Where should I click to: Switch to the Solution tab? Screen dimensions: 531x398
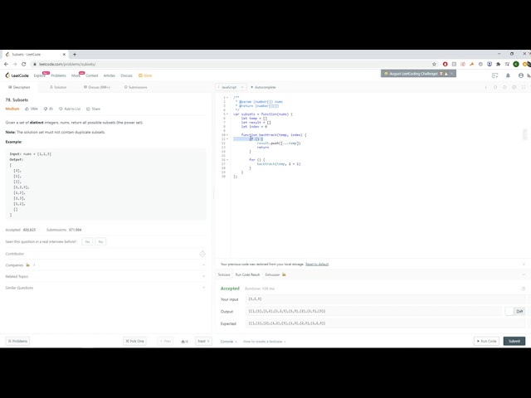(58, 87)
